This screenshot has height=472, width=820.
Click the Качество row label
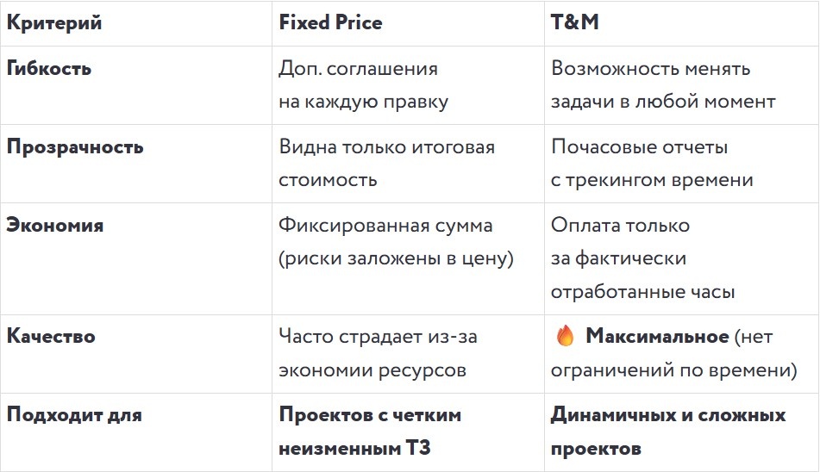51,336
